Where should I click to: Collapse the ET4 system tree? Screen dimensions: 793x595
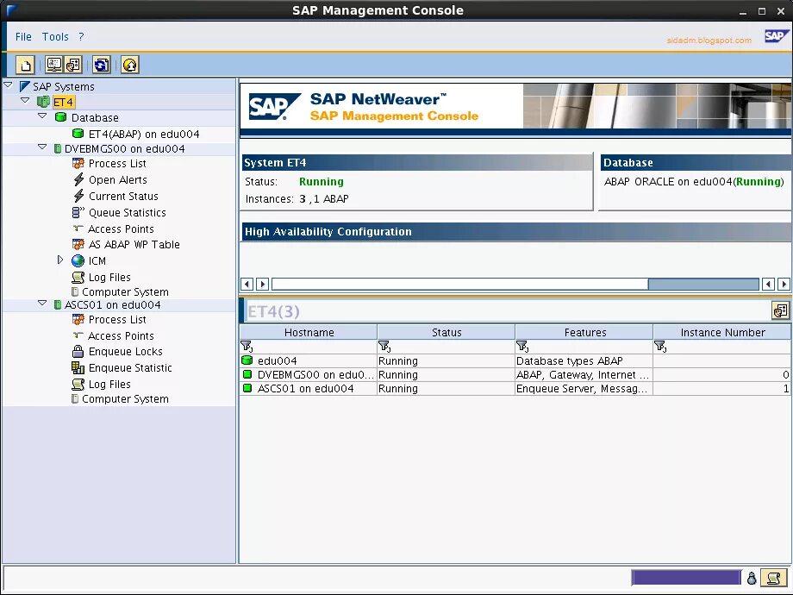click(x=25, y=100)
